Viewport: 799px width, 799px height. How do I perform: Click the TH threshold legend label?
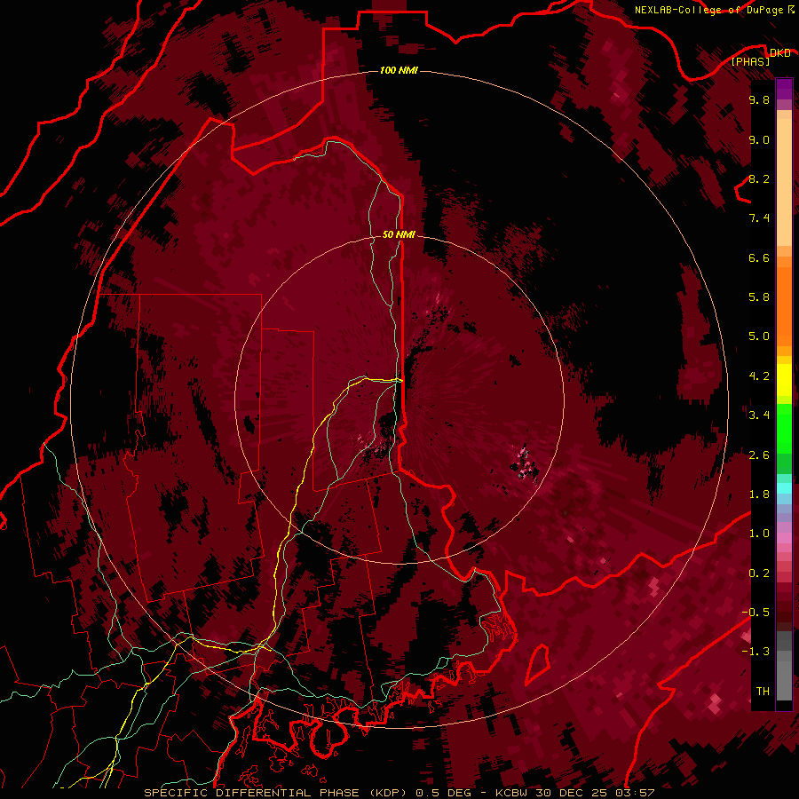763,692
